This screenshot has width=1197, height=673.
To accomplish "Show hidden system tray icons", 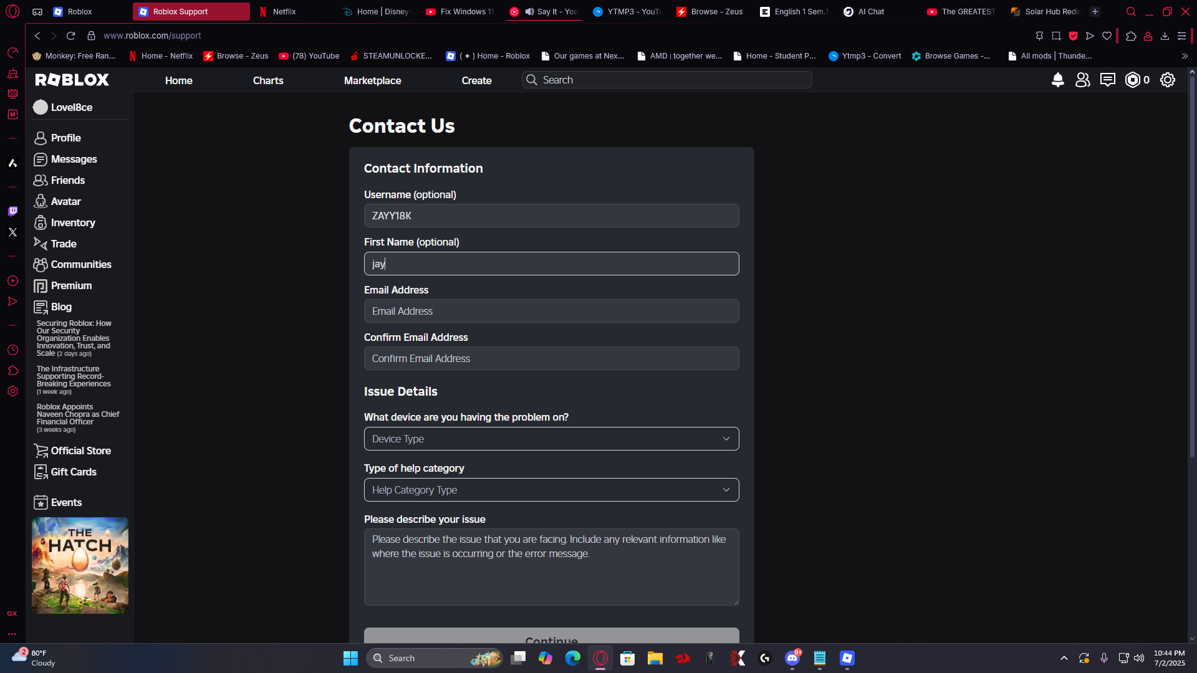I will point(1064,658).
